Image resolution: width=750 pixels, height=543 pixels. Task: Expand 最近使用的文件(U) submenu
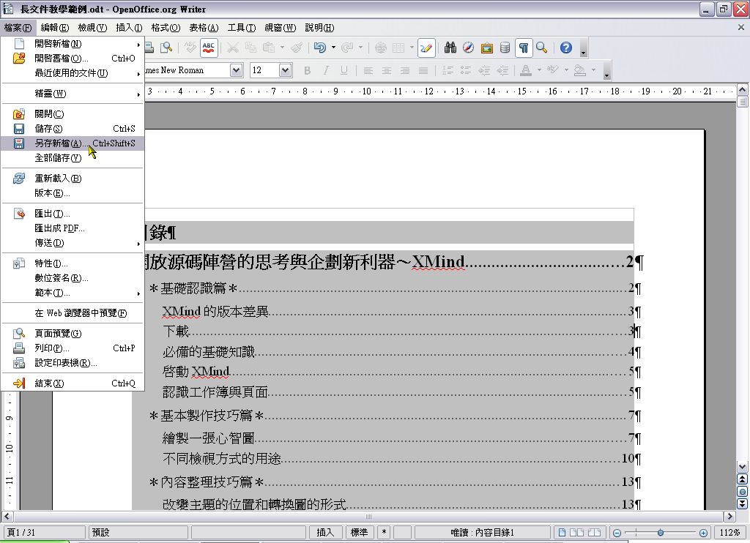point(73,73)
